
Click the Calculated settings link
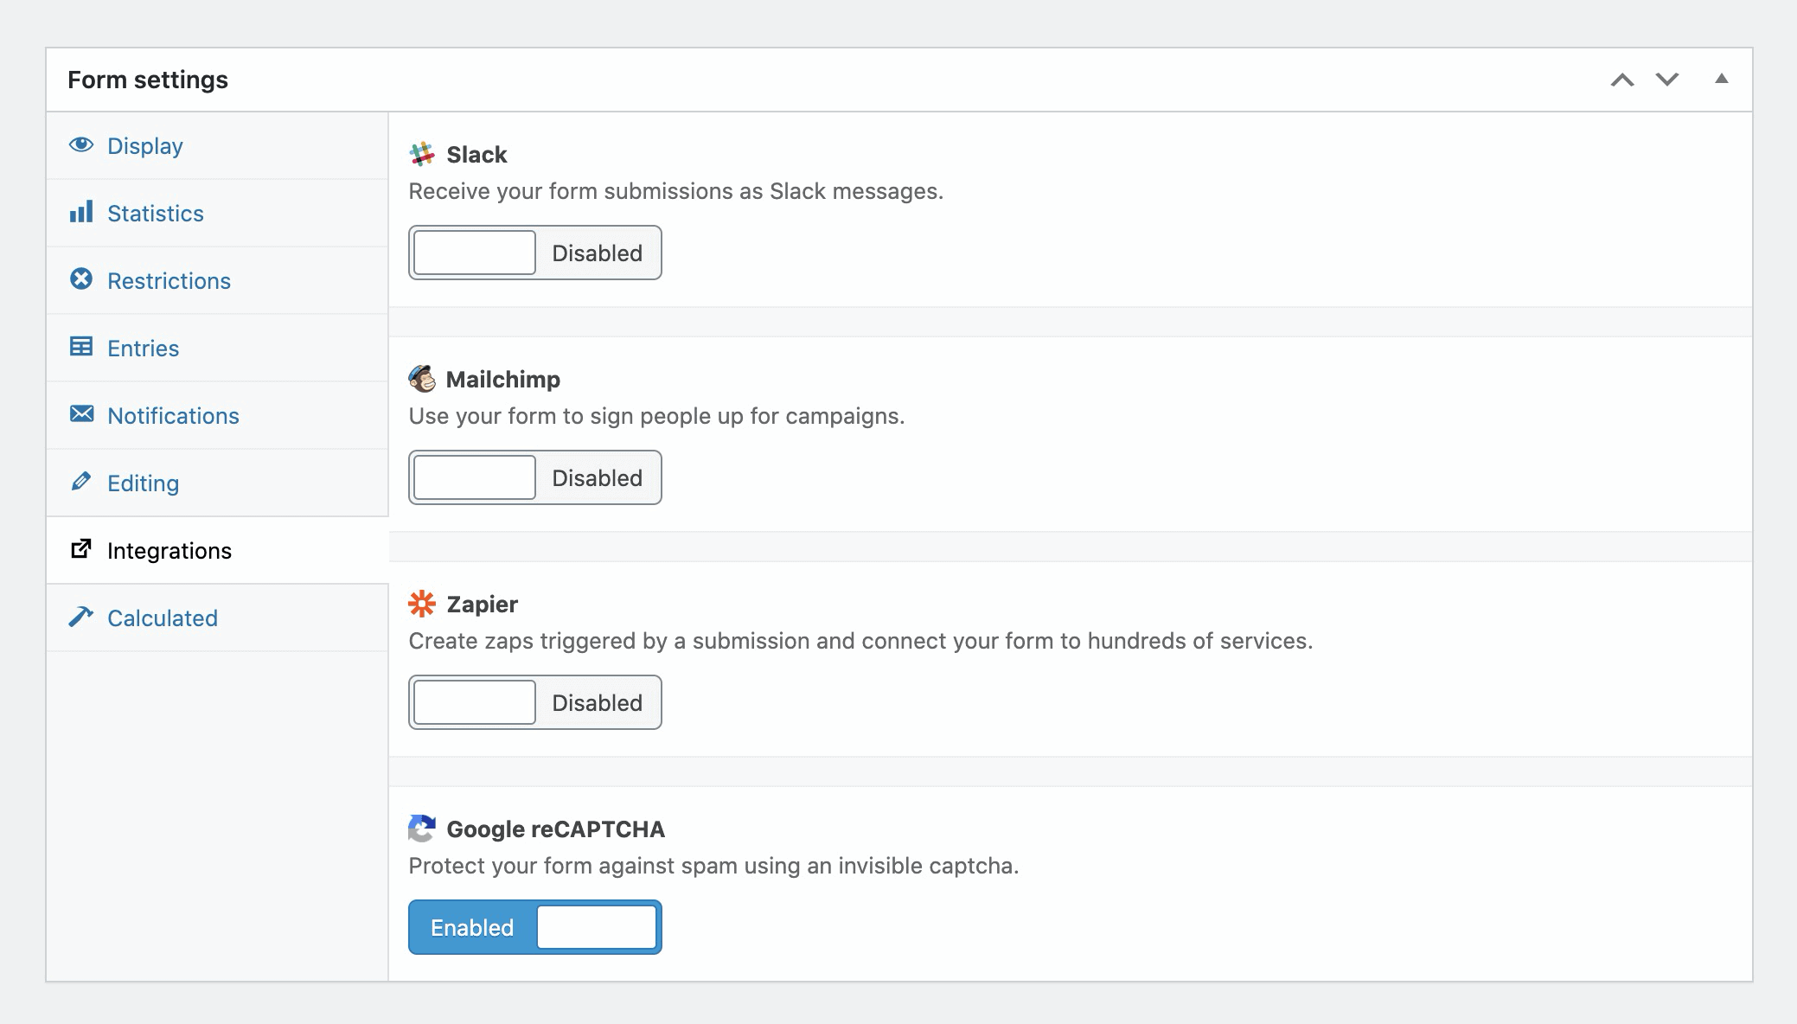pyautogui.click(x=162, y=617)
